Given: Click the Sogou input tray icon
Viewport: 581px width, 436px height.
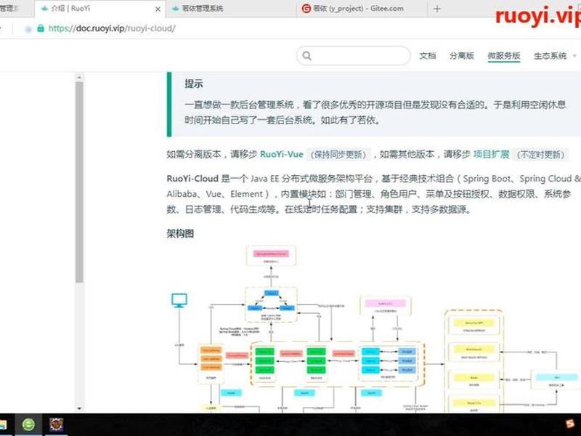Looking at the screenshot, I should coord(571,424).
